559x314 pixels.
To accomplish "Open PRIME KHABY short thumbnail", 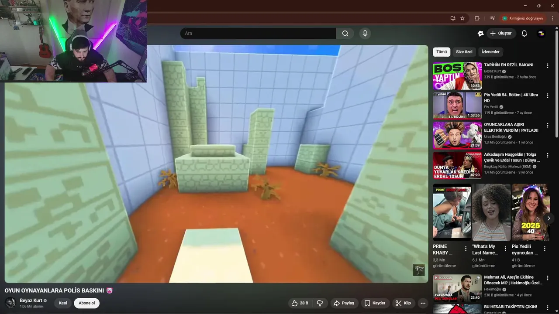I will click(x=452, y=212).
